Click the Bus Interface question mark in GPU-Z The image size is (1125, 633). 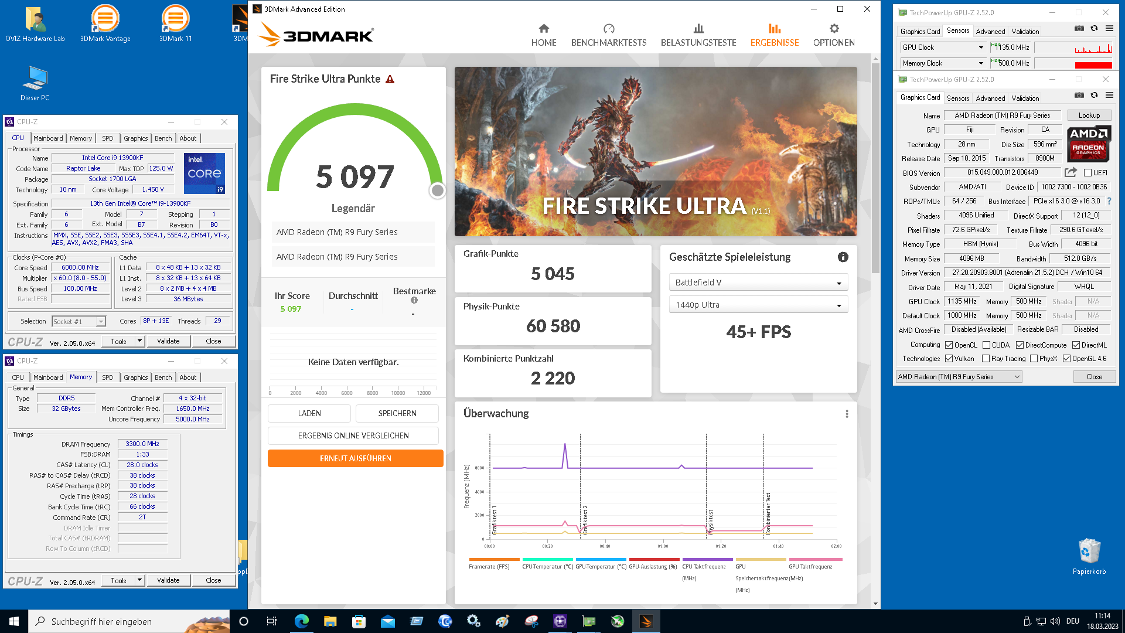click(1109, 201)
